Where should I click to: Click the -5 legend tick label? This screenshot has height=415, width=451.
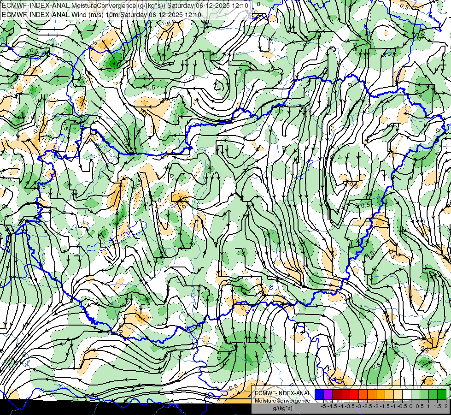click(323, 406)
